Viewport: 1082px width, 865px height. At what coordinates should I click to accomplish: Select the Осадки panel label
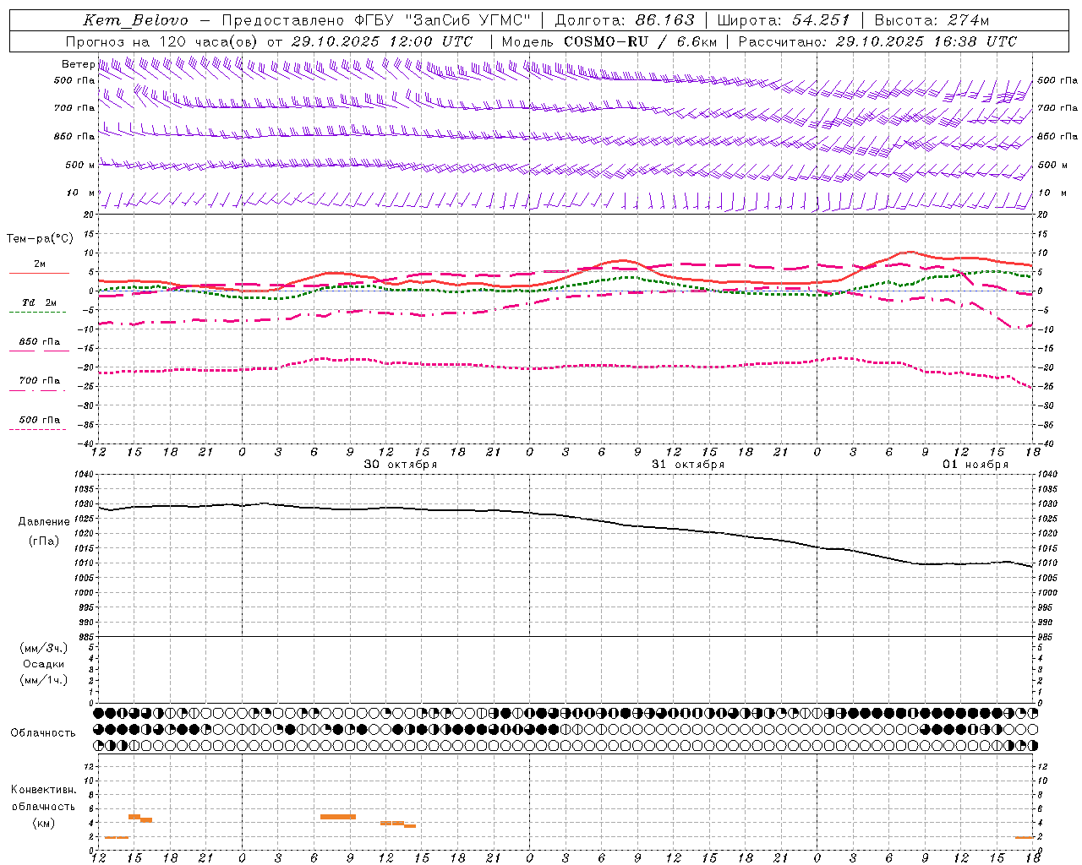pos(44,664)
